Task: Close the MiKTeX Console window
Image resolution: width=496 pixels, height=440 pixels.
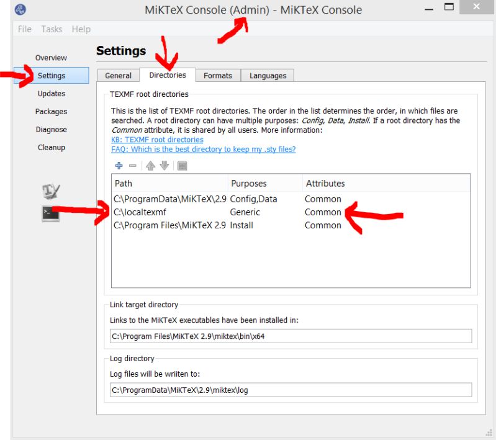Action: [x=476, y=7]
